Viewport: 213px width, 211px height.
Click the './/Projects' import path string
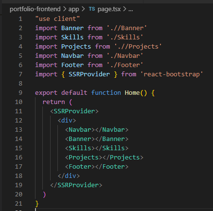point(138,47)
